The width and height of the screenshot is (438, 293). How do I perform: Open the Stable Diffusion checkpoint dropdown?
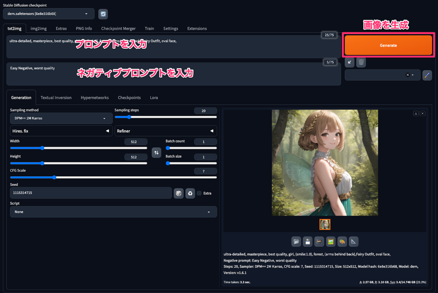pos(48,14)
